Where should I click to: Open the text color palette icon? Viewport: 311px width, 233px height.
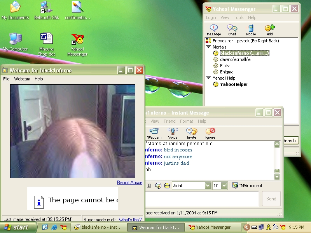158,186
